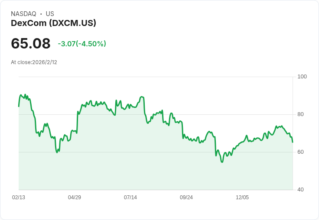Click the US market label

pos(50,14)
